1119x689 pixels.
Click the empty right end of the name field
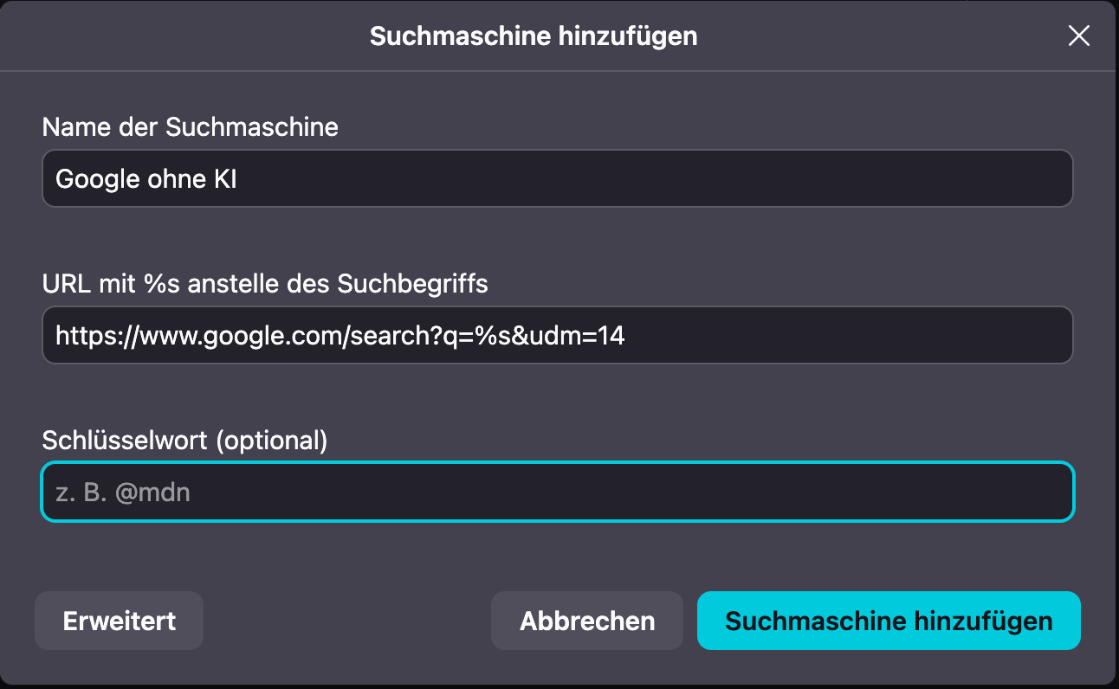click(x=953, y=178)
